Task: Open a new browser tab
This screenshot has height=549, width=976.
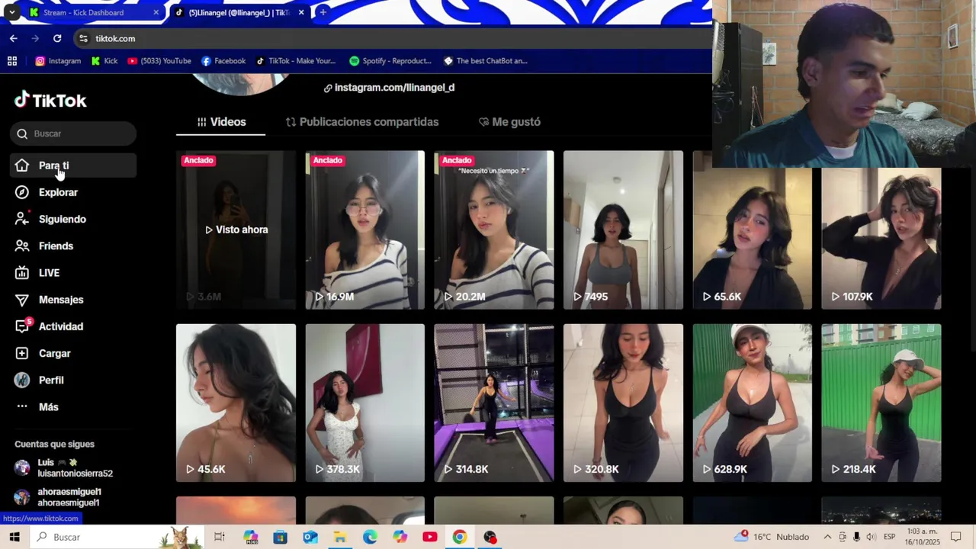Action: point(323,12)
